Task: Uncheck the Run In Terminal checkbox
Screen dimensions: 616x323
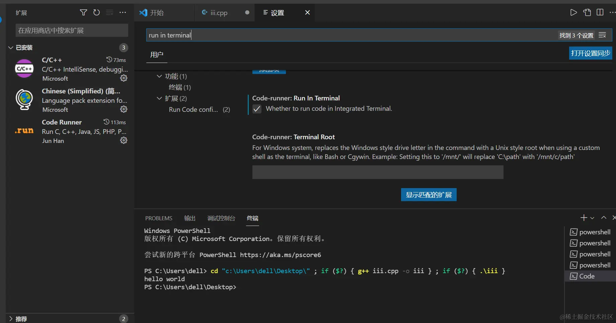Action: [x=257, y=109]
